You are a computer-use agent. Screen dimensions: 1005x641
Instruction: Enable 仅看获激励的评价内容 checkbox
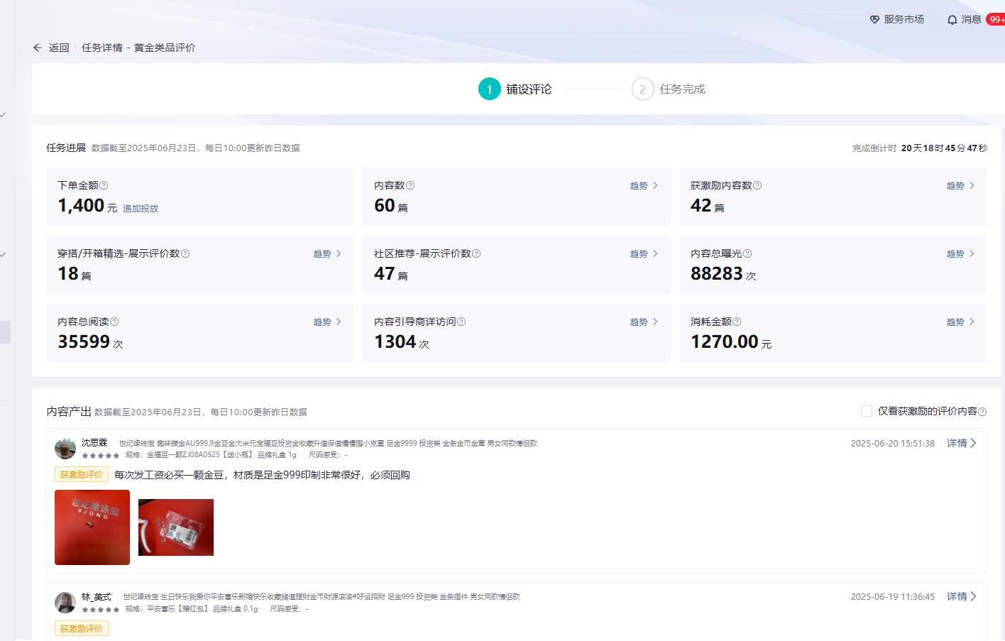tap(867, 411)
